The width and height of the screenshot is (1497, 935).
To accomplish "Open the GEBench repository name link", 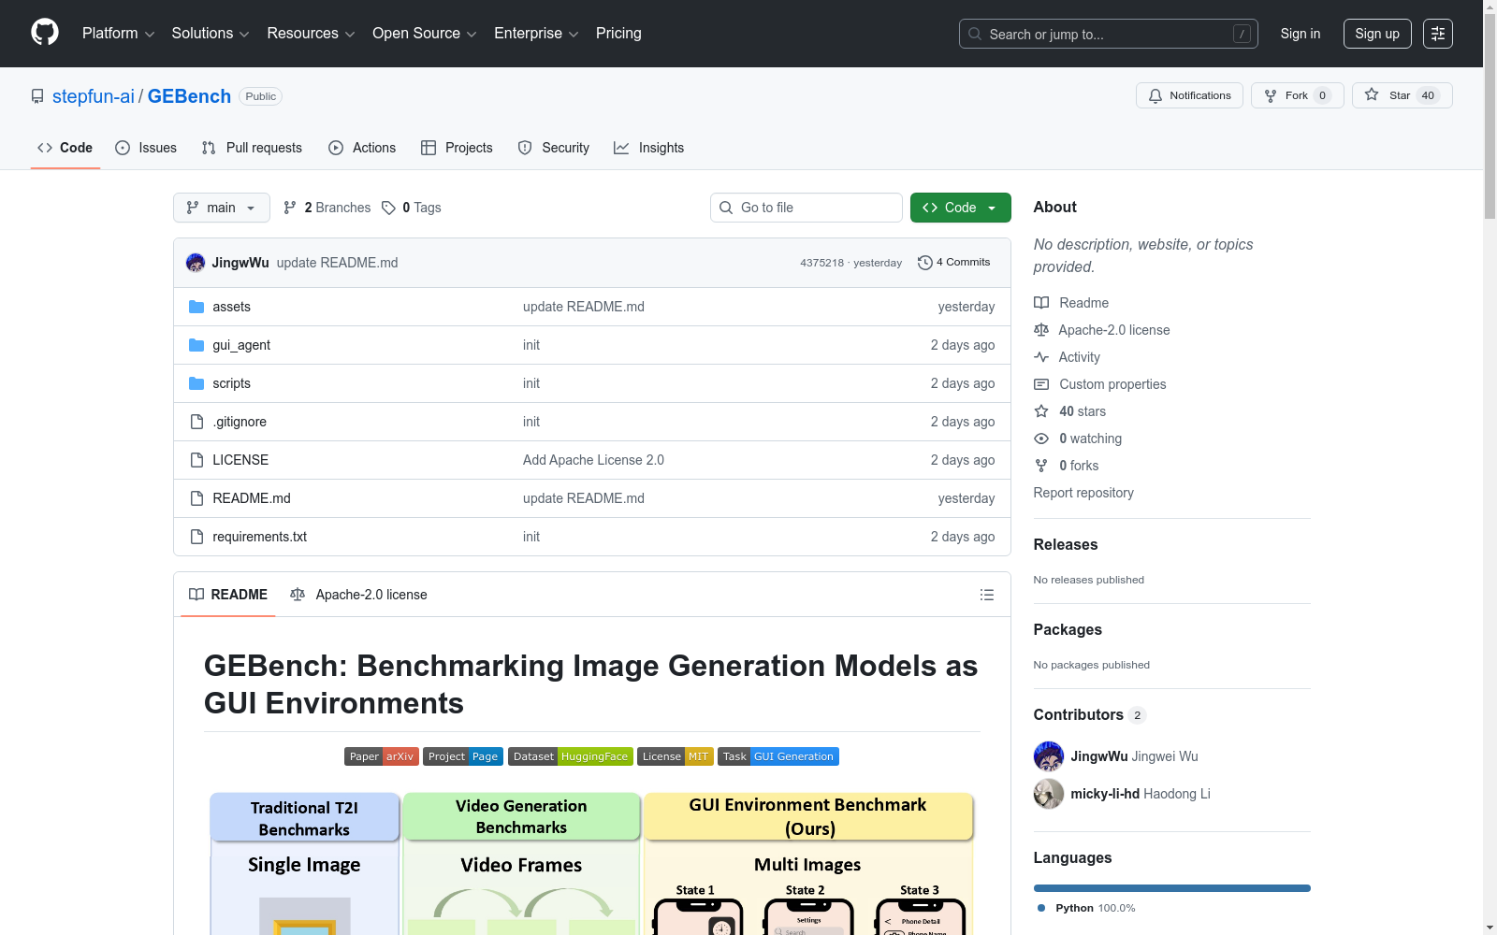I will pyautogui.click(x=189, y=96).
